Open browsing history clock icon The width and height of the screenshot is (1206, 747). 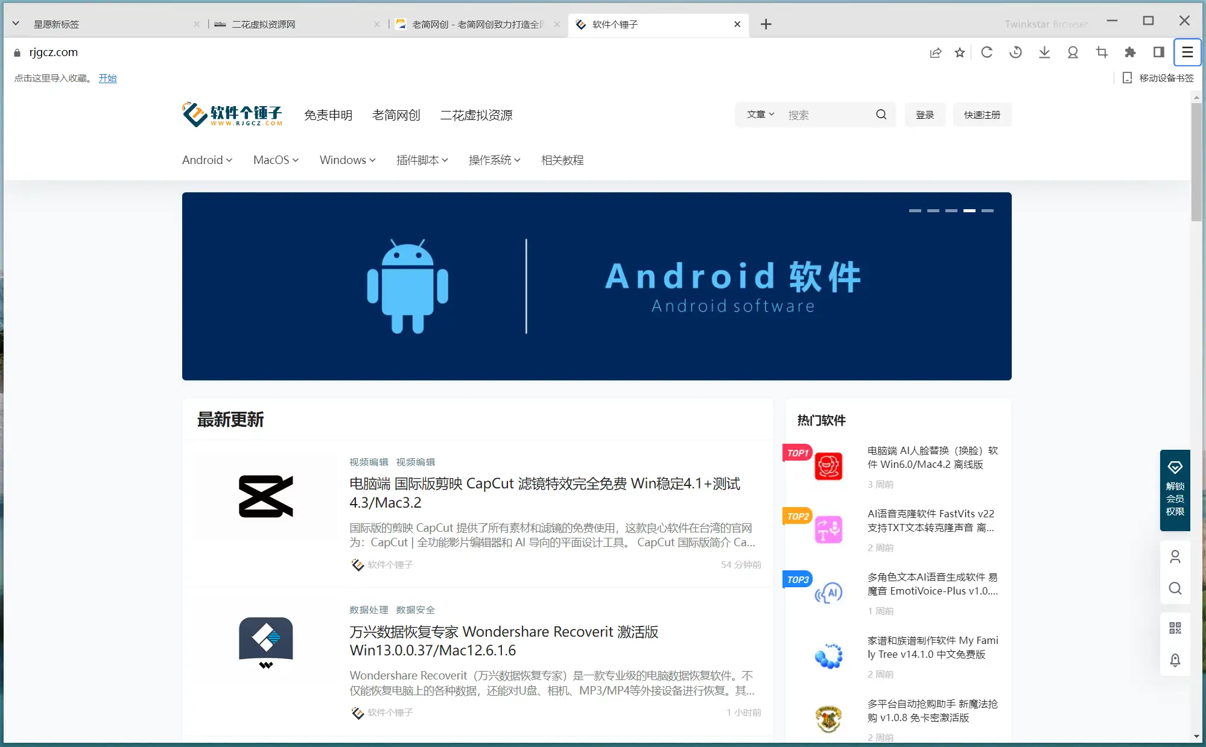[1015, 52]
